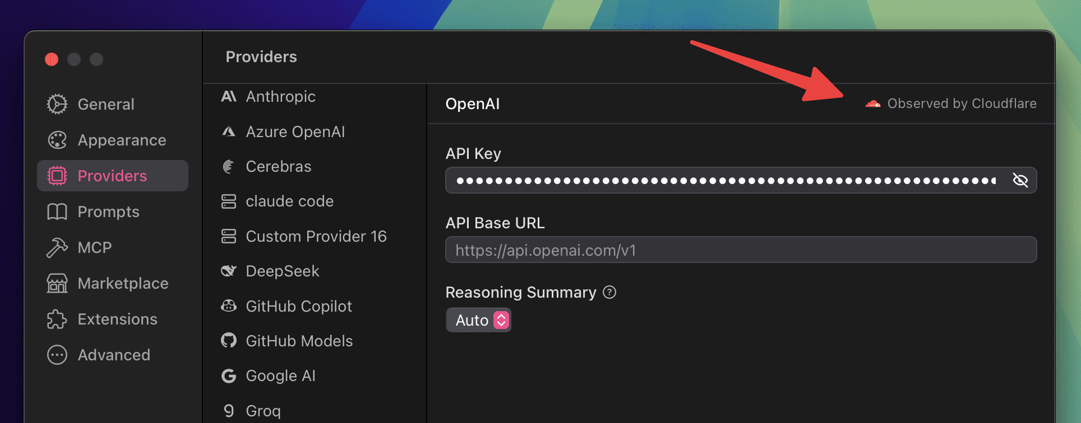Focus the API Key password field
The image size is (1081, 423).
click(741, 180)
